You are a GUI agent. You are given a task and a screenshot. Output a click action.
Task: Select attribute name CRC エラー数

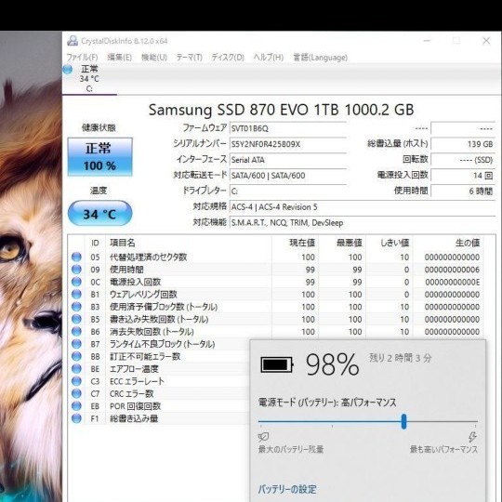(x=132, y=394)
